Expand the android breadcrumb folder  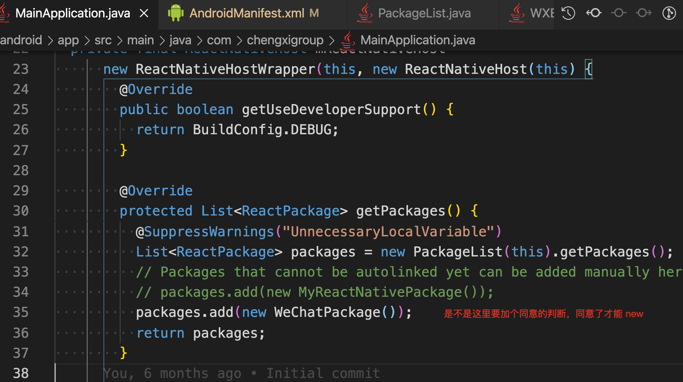tap(21, 40)
